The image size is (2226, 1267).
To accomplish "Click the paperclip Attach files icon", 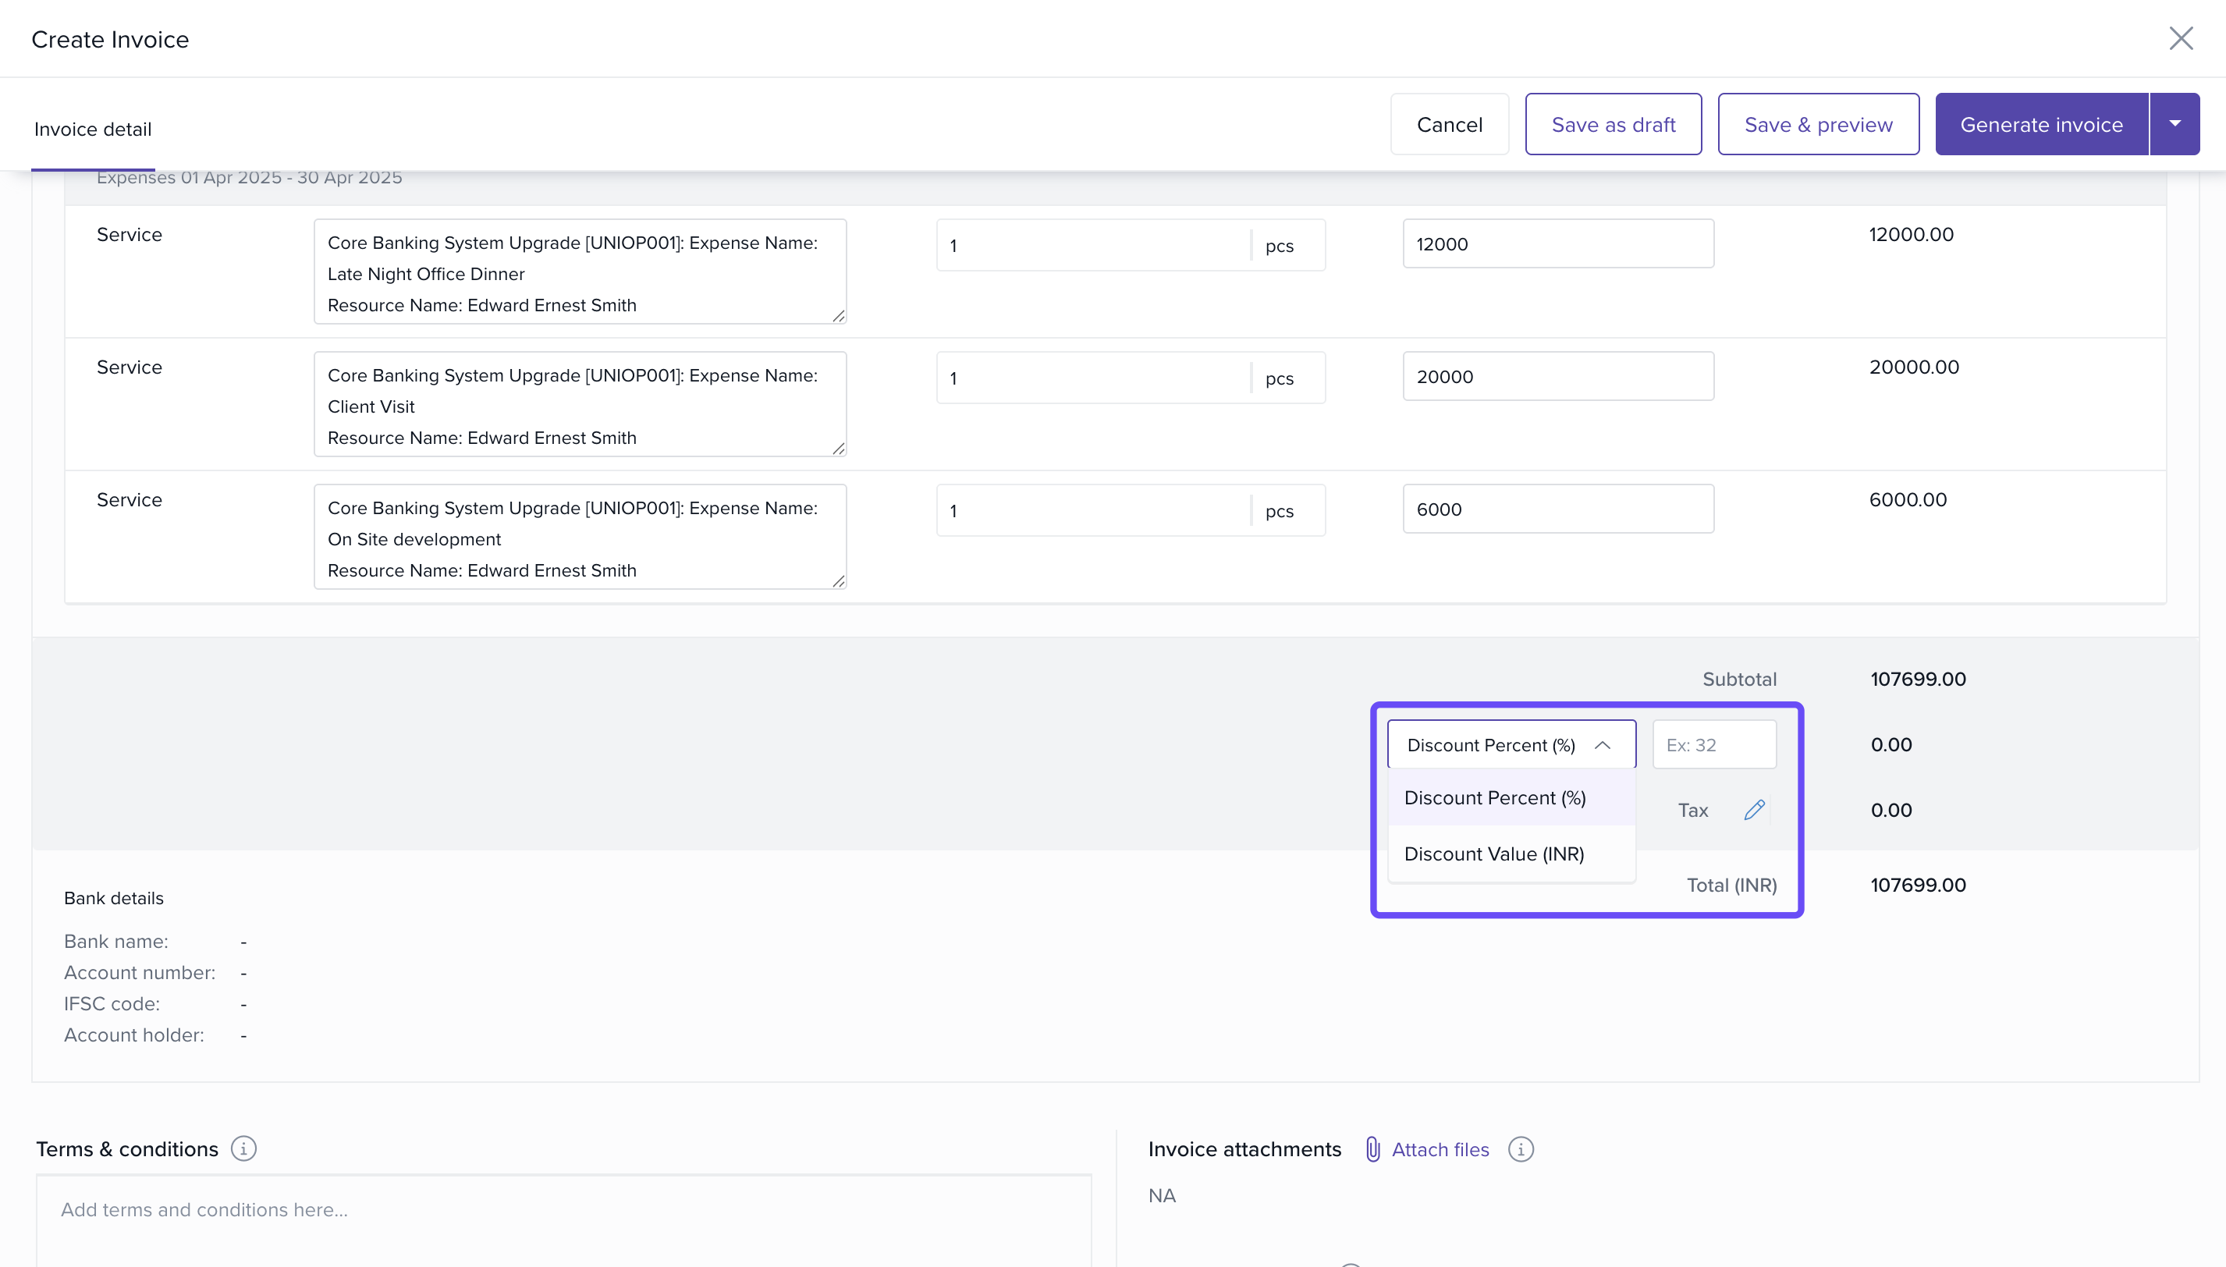I will 1372,1148.
